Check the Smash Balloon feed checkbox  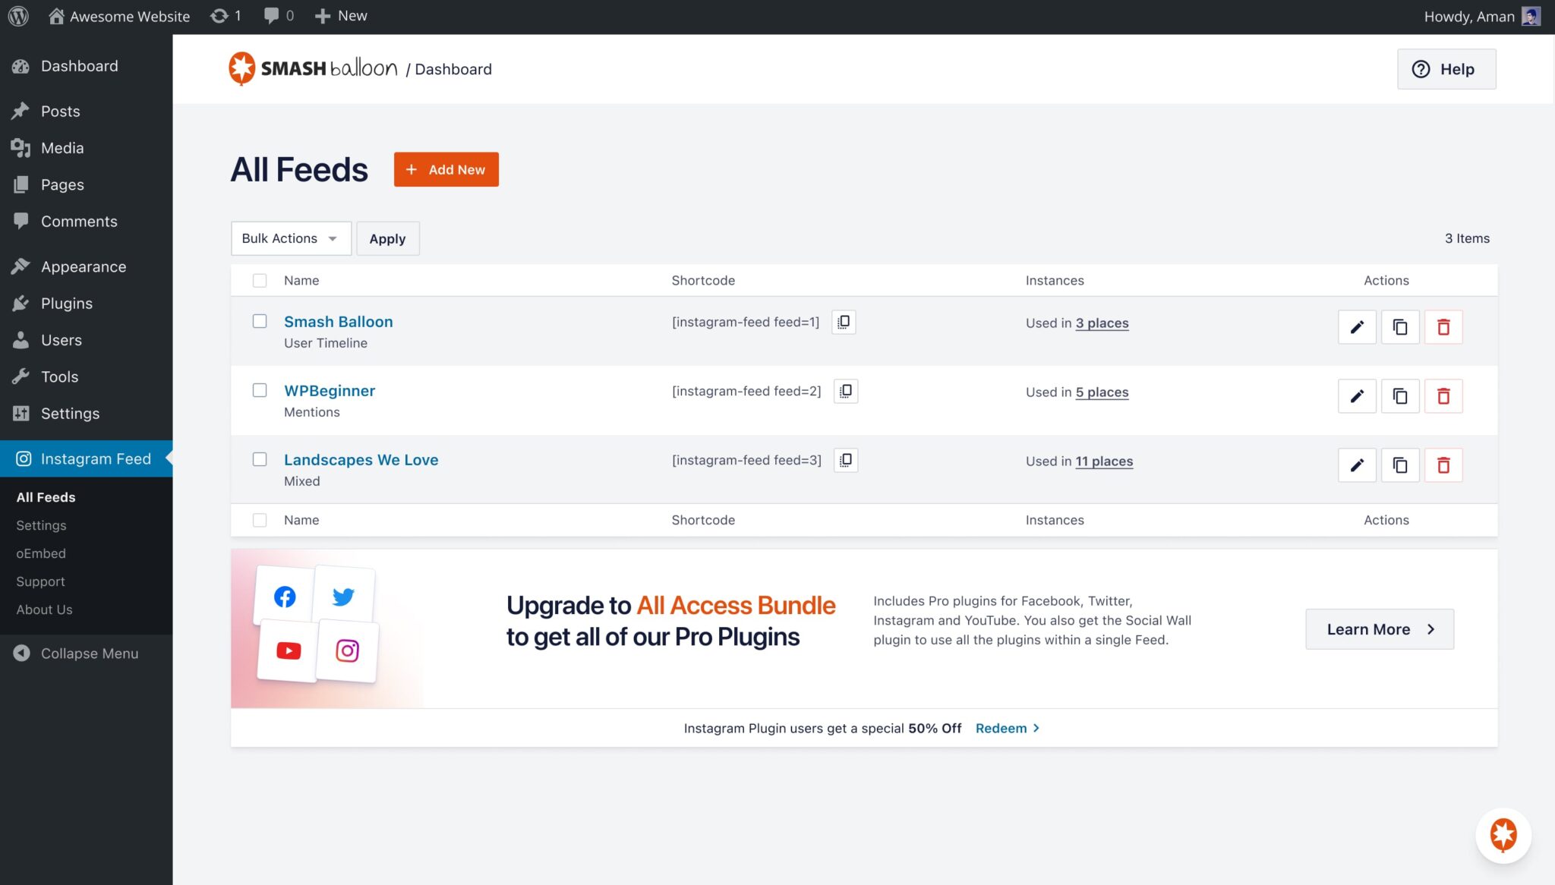click(x=260, y=321)
